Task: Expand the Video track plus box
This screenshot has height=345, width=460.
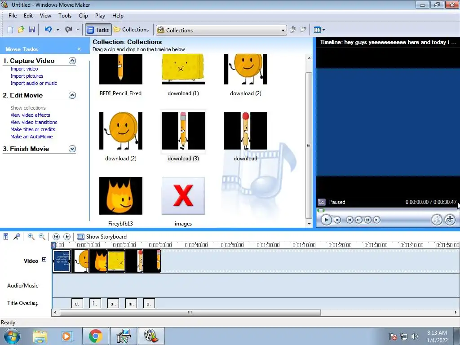Action: tap(44, 259)
